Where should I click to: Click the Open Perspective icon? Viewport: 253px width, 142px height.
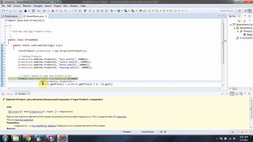pos(240,11)
